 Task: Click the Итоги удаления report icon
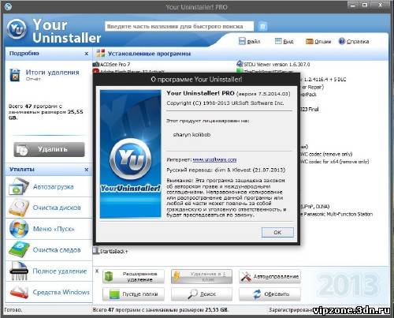click(x=15, y=75)
